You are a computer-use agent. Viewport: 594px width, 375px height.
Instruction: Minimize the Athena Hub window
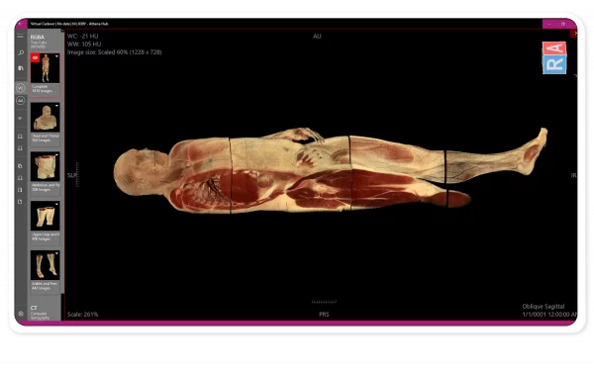tap(548, 24)
